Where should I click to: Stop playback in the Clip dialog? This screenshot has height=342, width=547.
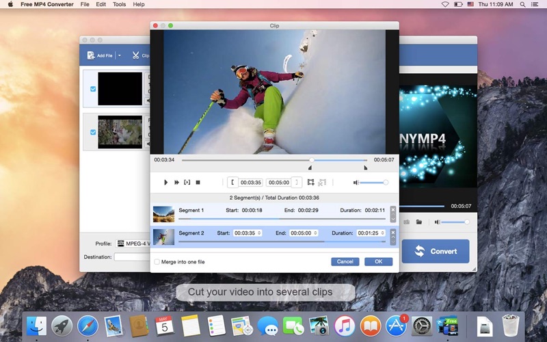point(198,183)
